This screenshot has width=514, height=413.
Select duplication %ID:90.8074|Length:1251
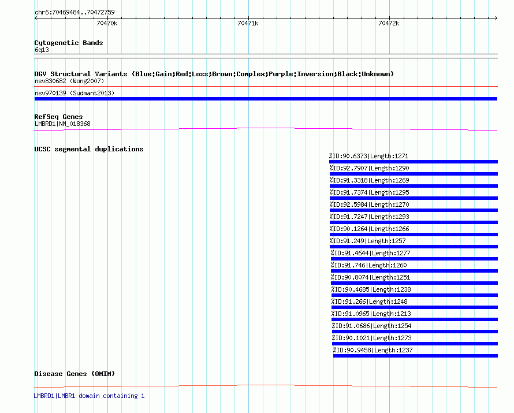(370, 277)
